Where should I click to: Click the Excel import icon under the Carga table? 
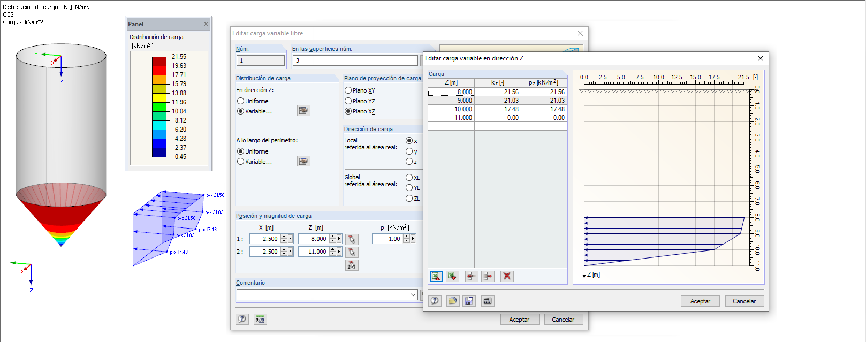pyautogui.click(x=436, y=276)
